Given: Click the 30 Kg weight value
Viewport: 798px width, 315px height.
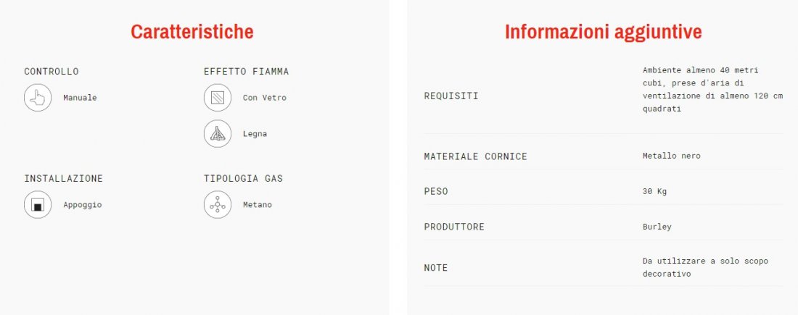Looking at the screenshot, I should [x=654, y=191].
